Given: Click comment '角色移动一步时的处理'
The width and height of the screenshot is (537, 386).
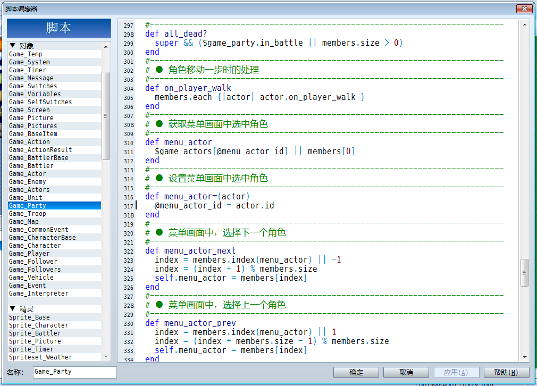Looking at the screenshot, I should click(x=213, y=70).
